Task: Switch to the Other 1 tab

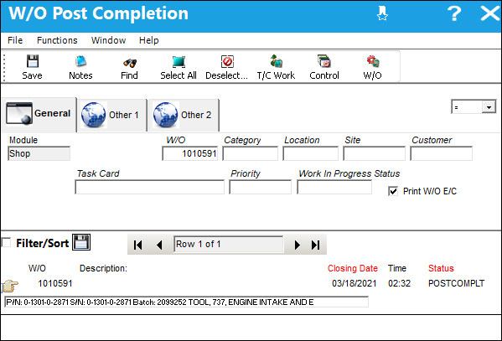Action: pyautogui.click(x=112, y=116)
